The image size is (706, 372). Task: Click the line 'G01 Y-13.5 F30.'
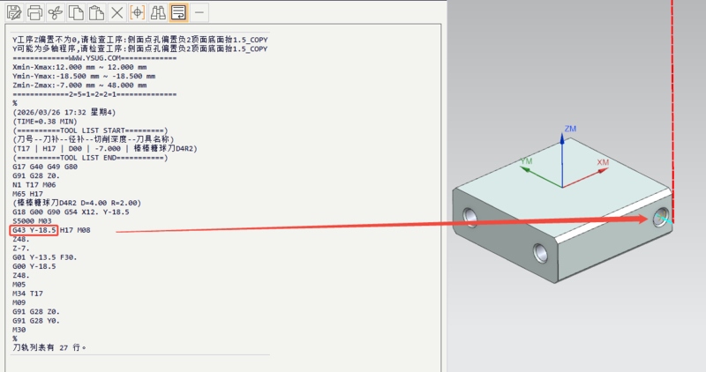click(x=45, y=257)
